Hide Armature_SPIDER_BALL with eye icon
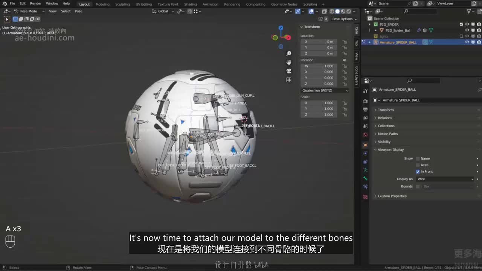The height and width of the screenshot is (271, 482). coord(467,42)
